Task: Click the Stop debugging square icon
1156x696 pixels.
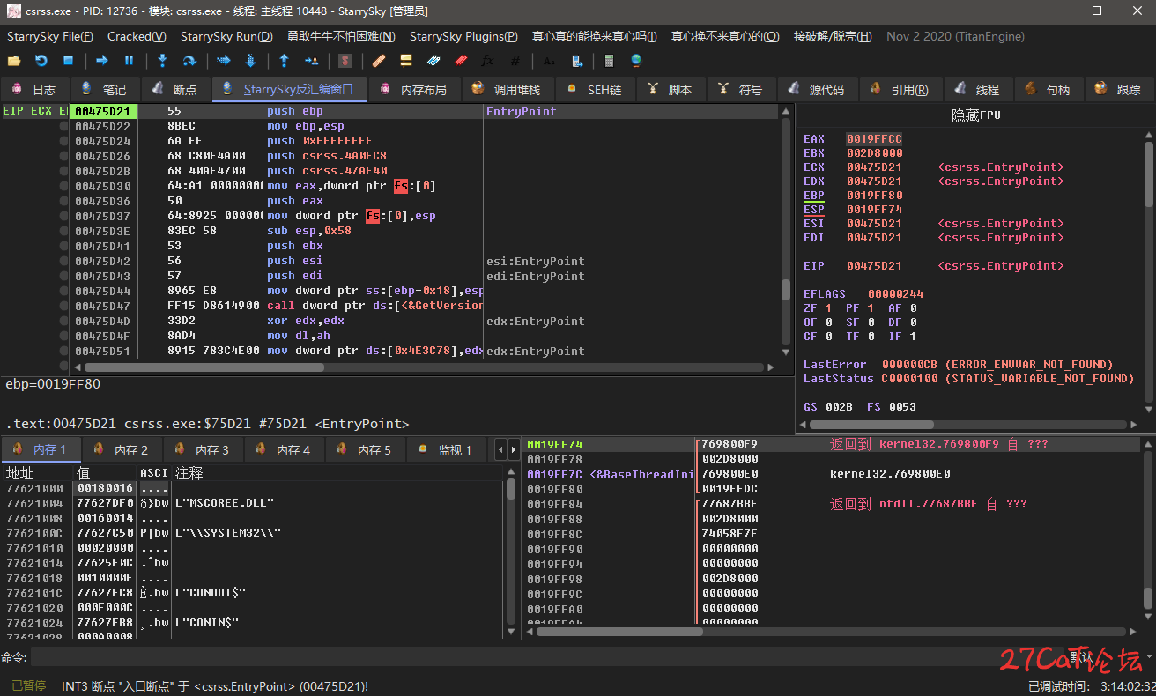Action: pyautogui.click(x=68, y=61)
